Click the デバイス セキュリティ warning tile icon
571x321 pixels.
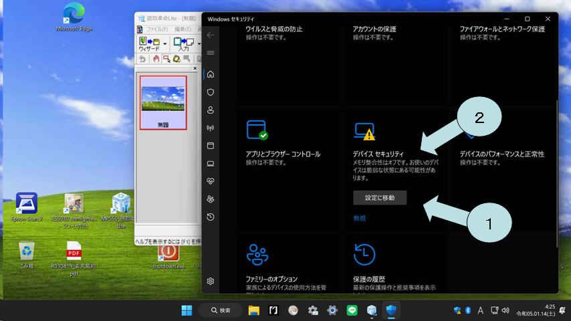click(x=364, y=131)
